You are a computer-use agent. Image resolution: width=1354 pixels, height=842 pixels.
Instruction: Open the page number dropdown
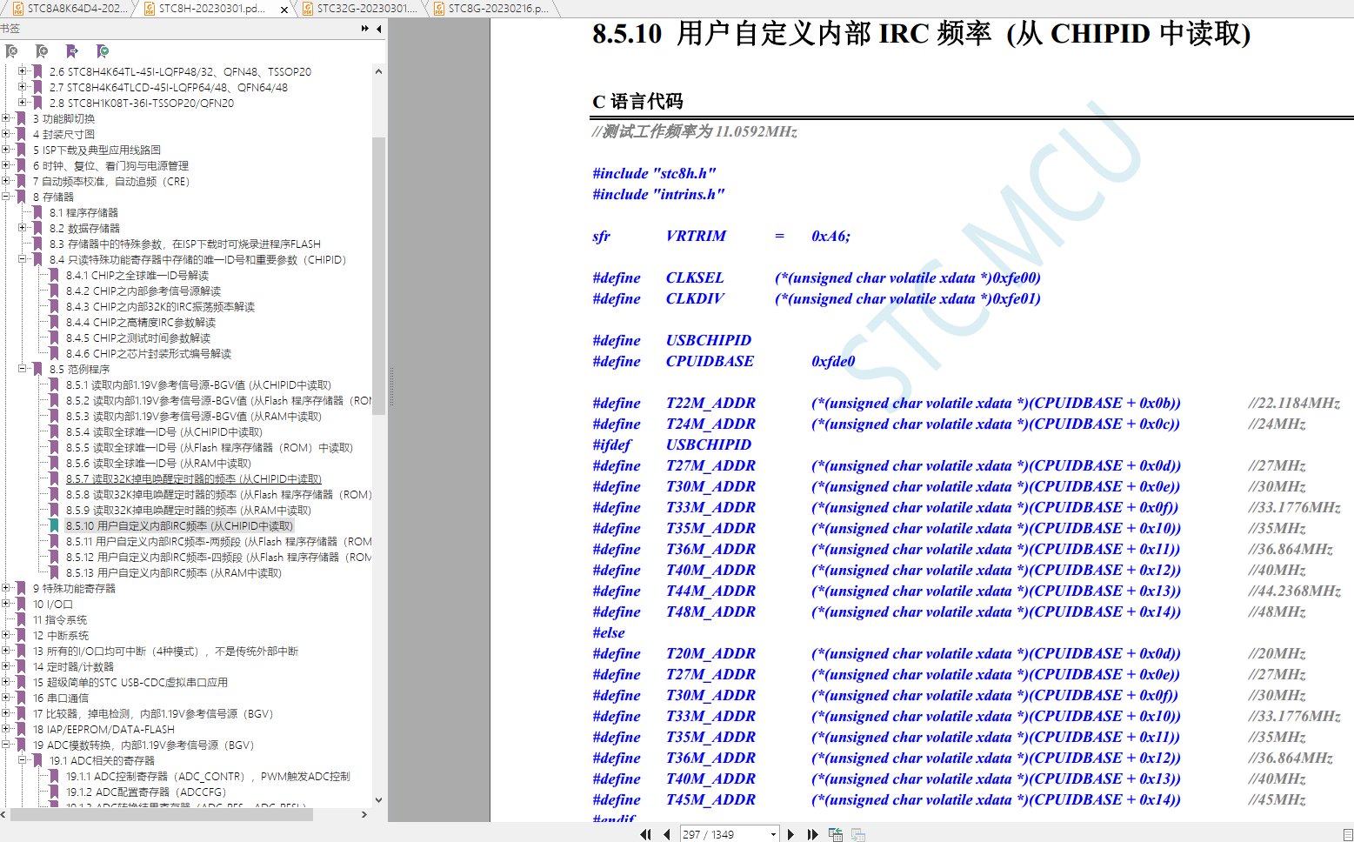point(773,835)
